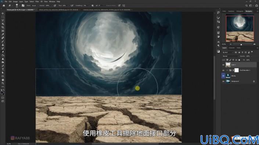259x145 pixels.
Task: Select the Healing Brush tool
Action: coord(3,38)
